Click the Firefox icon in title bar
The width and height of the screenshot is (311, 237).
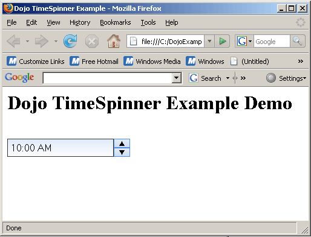(8, 8)
